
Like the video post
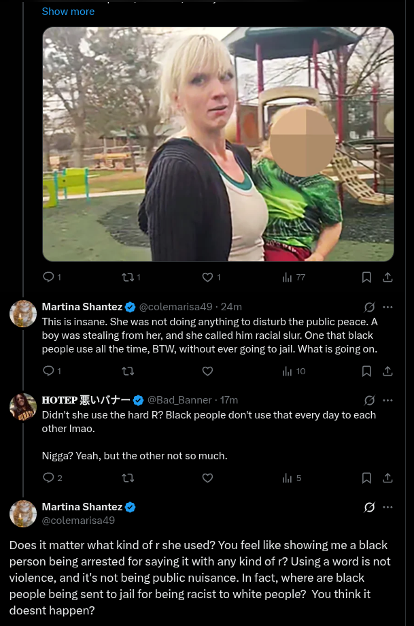(x=208, y=277)
